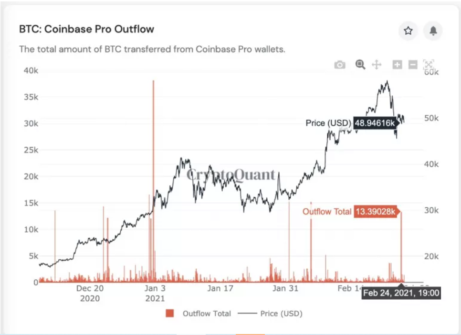461x335 pixels.
Task: Select the box zoom magnifier tool
Action: click(x=359, y=64)
